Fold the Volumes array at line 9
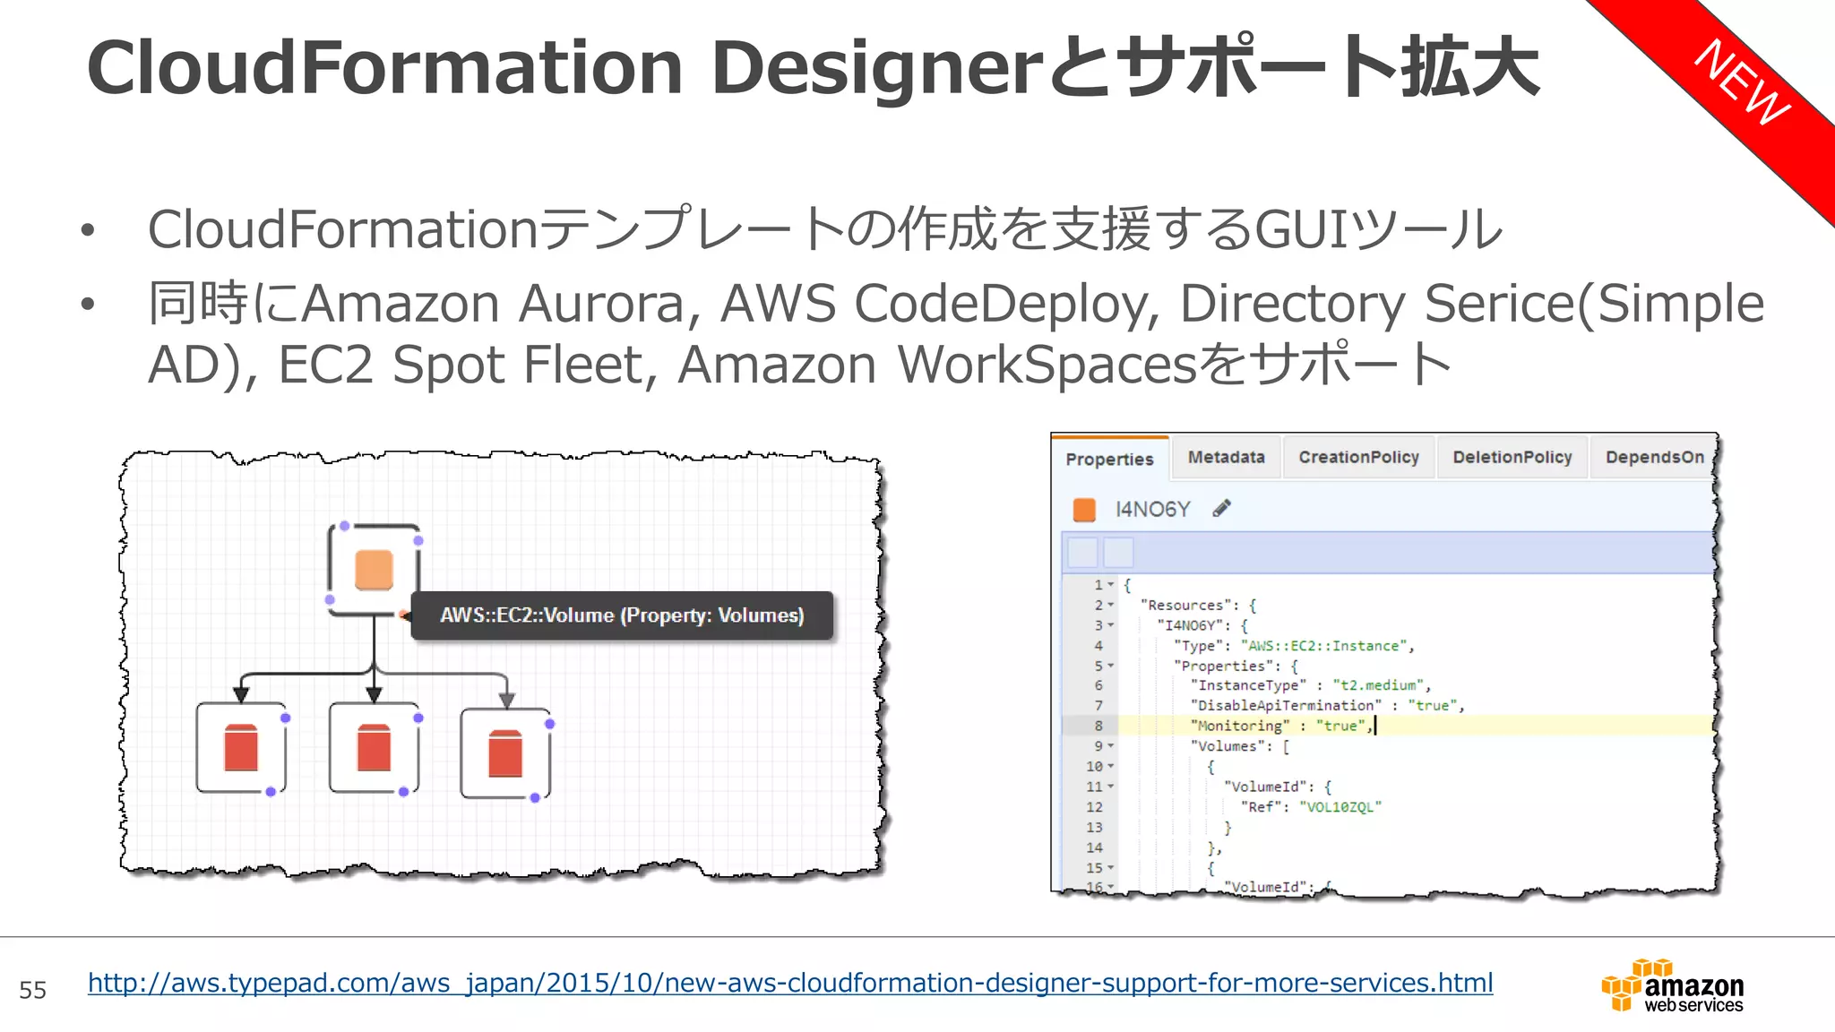This screenshot has height=1032, width=1835. [x=1111, y=745]
